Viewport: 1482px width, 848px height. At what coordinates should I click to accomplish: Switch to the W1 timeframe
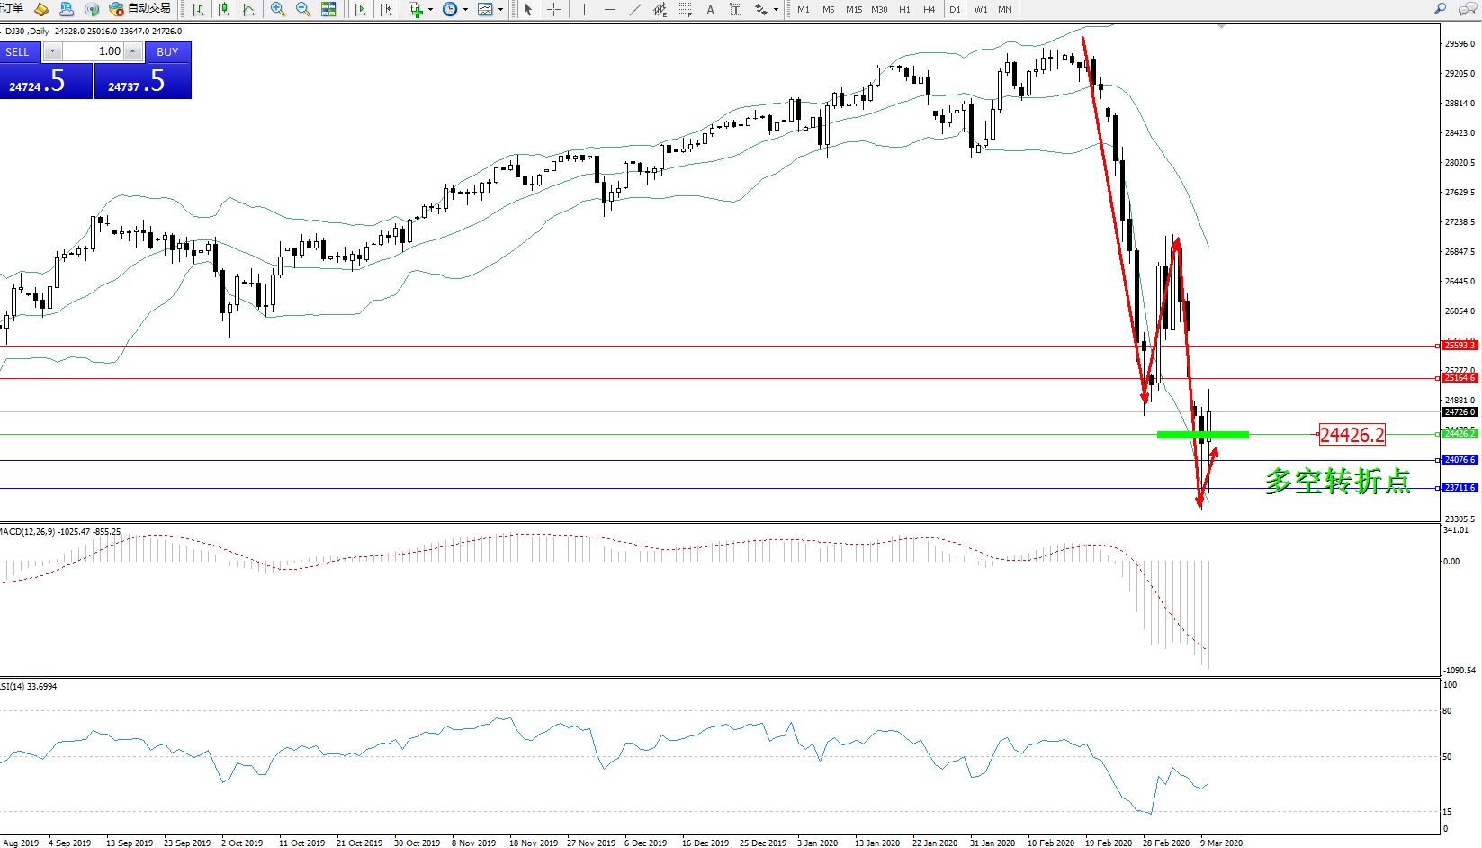(981, 9)
